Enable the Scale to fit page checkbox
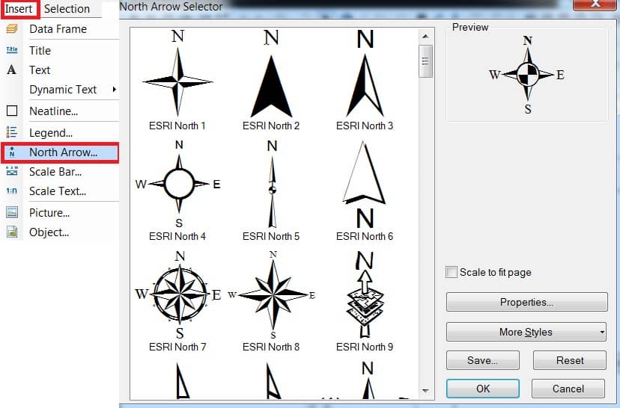The height and width of the screenshot is (408, 620). 452,272
